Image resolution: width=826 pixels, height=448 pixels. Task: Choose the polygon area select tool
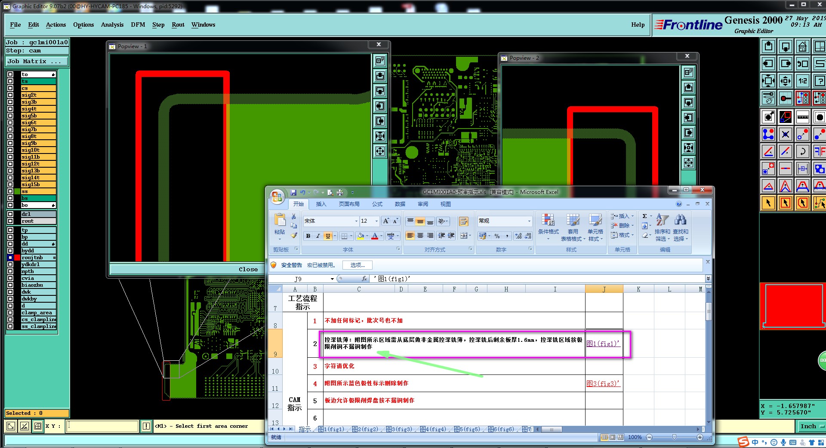[x=803, y=203]
